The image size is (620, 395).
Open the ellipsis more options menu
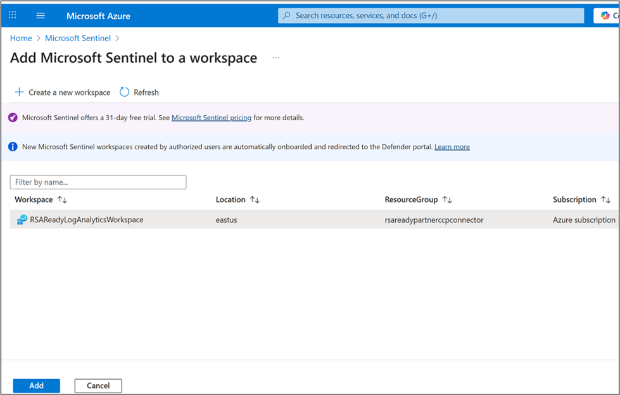click(275, 58)
